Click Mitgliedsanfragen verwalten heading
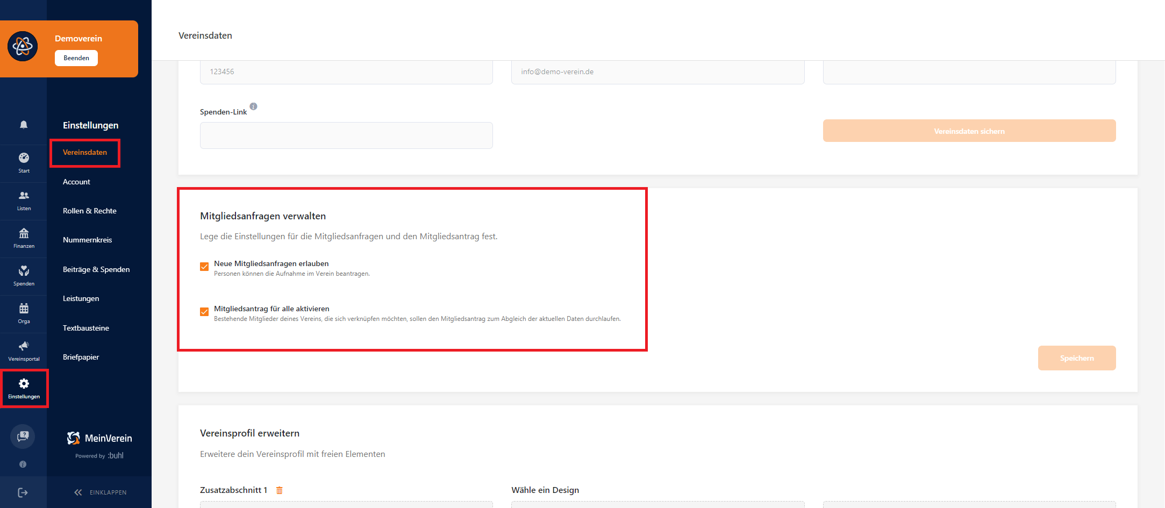 pos(263,216)
